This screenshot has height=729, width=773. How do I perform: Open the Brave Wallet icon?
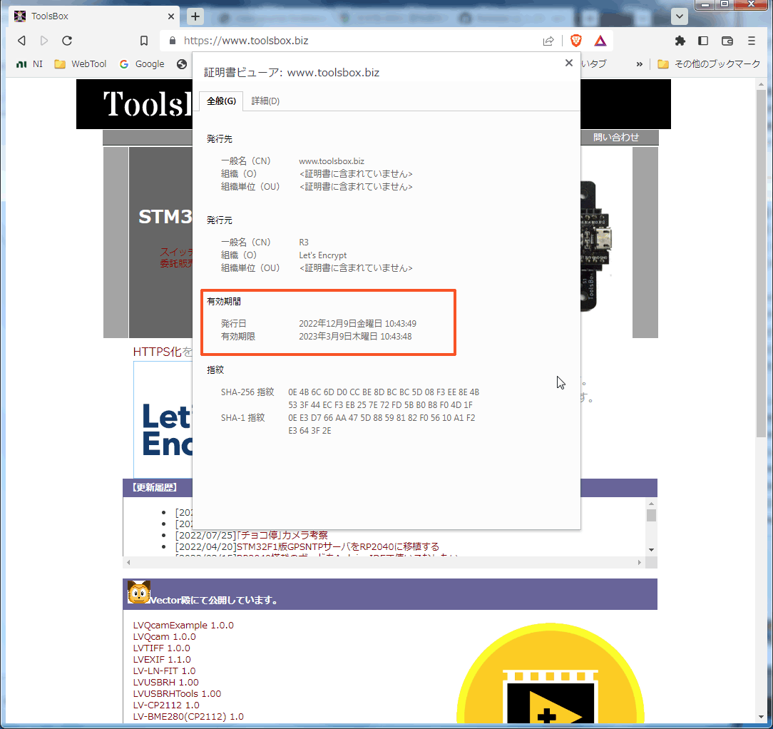coord(727,41)
